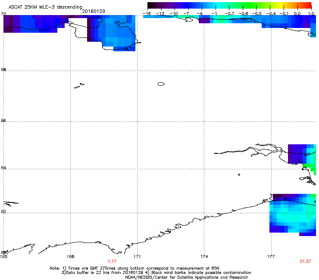The image size is (319, 280).
Task: Click the longitude label '165'
Action: (3, 257)
